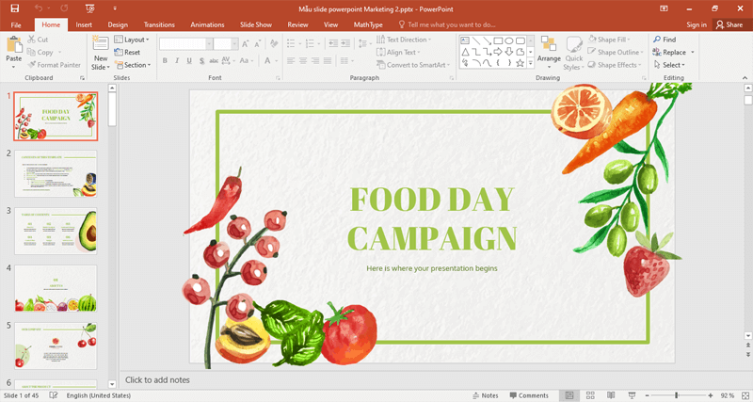753x402 pixels.
Task: Click Decrease List Level icon
Action: [x=333, y=43]
